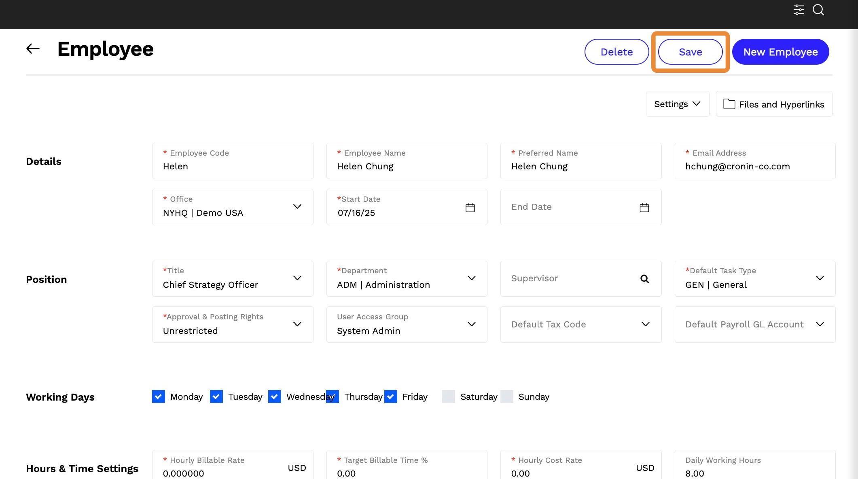The height and width of the screenshot is (479, 858).
Task: Open Files and Hyperlinks
Action: click(x=774, y=104)
